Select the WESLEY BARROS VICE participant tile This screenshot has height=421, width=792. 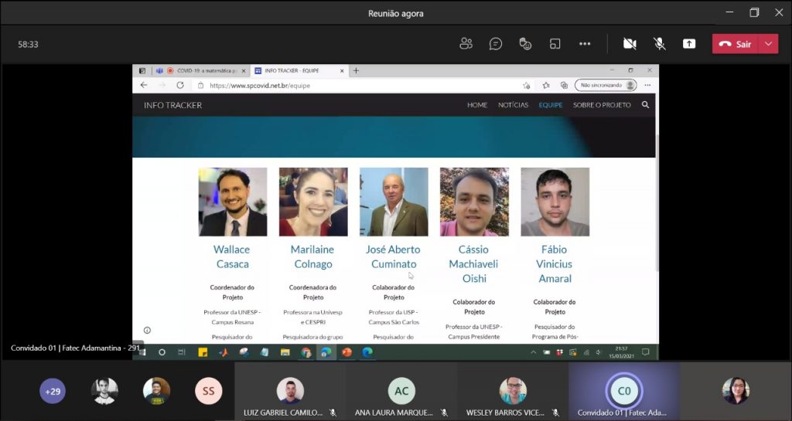[513, 391]
